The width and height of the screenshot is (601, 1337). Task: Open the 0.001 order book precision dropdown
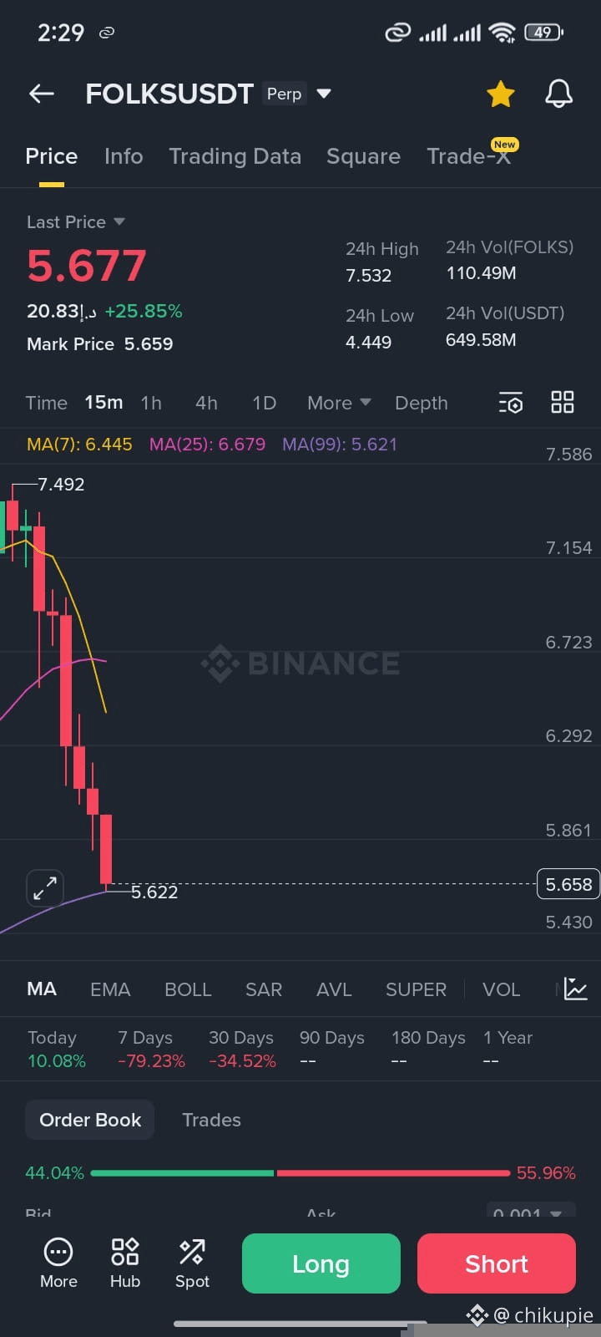(531, 1213)
